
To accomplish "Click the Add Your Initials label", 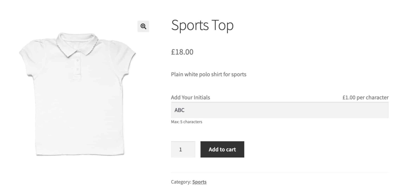I will click(x=190, y=97).
